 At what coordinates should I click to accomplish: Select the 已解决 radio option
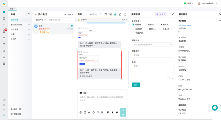point(146,24)
